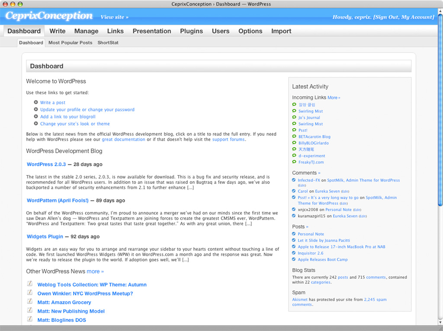Click the blue check icon beside Apple Releases Boot Camp

point(294,259)
